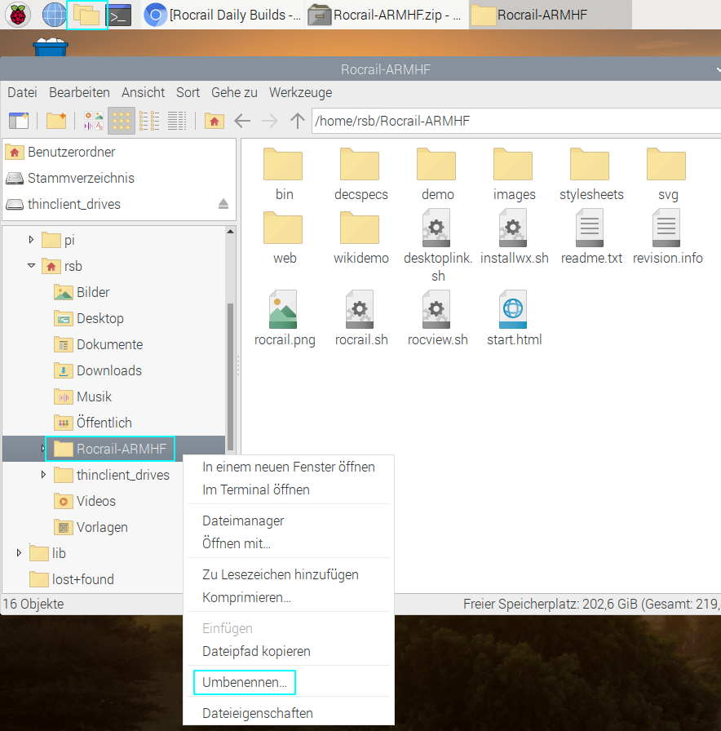This screenshot has width=721, height=731.
Task: Switch to the Rocrail Daily Builds browser window
Action: [223, 14]
